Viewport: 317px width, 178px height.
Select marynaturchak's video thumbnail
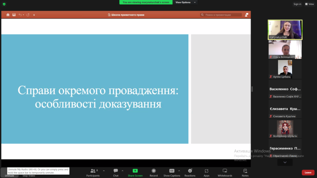285,30
